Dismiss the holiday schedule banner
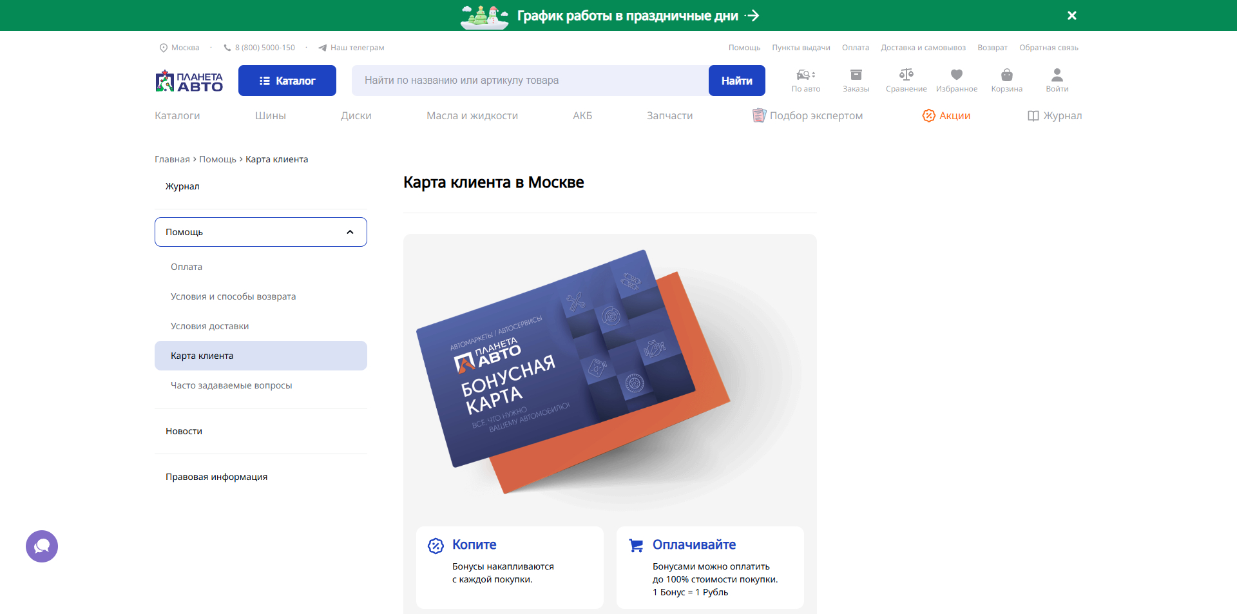Viewport: 1237px width, 614px height. click(1071, 15)
